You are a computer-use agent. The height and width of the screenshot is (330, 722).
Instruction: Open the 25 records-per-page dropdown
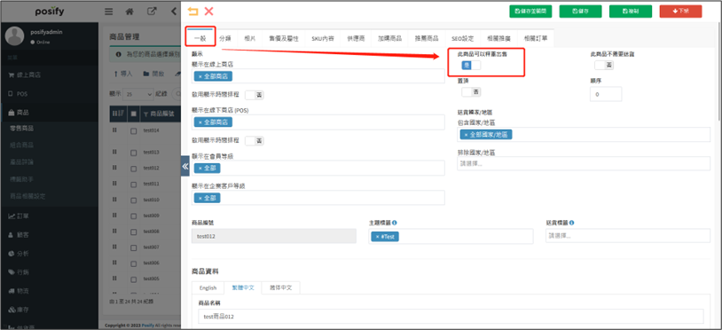138,94
